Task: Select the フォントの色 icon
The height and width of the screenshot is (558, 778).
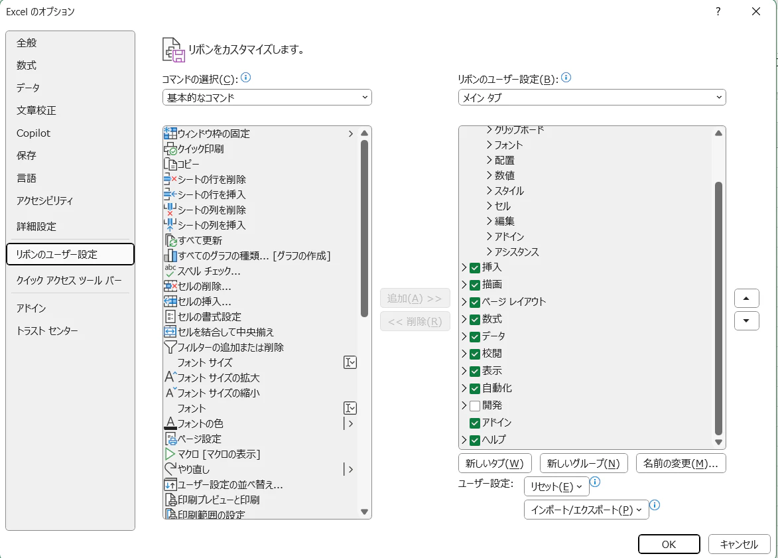Action: coord(170,423)
